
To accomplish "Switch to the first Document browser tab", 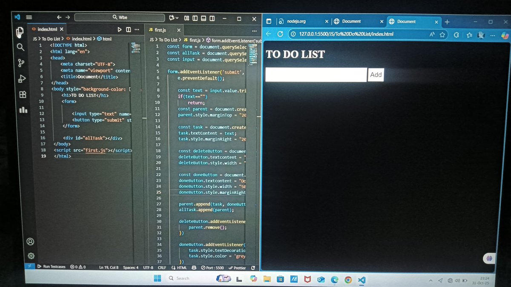I will coord(351,21).
